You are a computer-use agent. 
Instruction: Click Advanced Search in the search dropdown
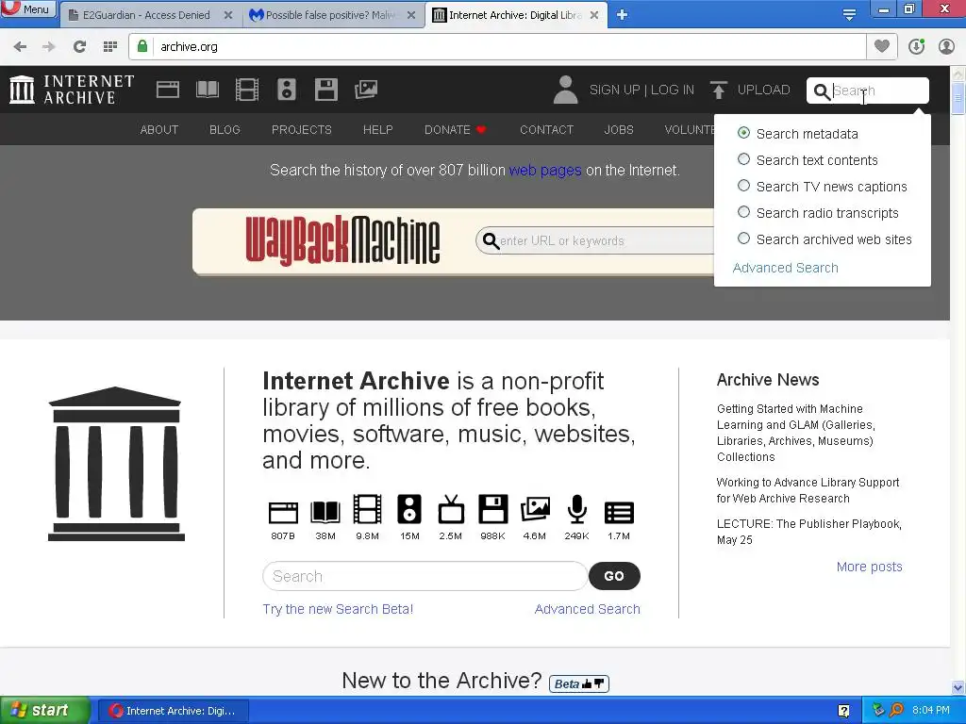pos(786,268)
